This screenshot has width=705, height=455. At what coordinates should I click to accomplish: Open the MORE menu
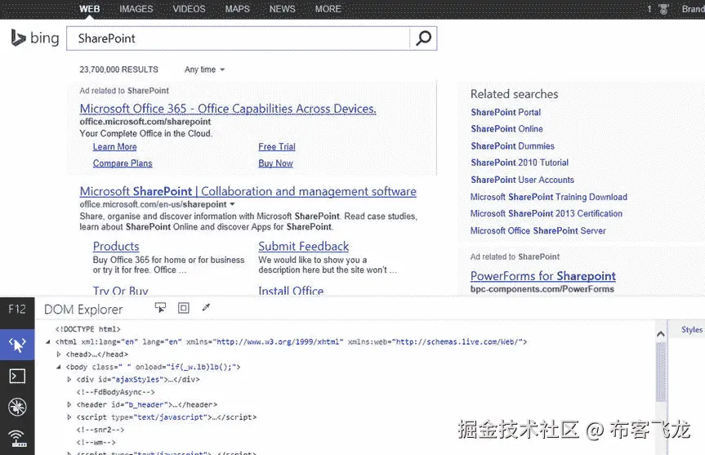328,9
